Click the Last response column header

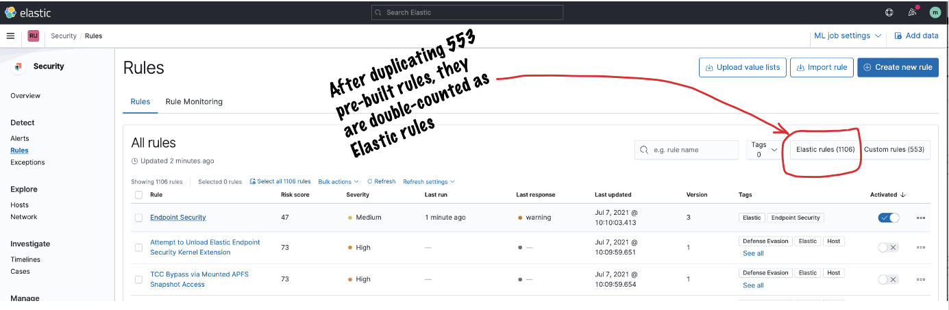point(536,195)
